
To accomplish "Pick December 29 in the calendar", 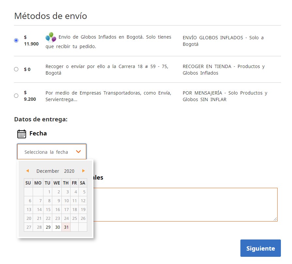I will pos(48,227).
